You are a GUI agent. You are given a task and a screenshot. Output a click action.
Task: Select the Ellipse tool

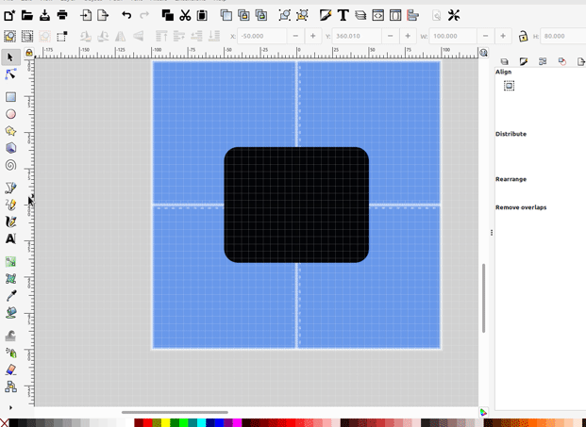click(11, 114)
